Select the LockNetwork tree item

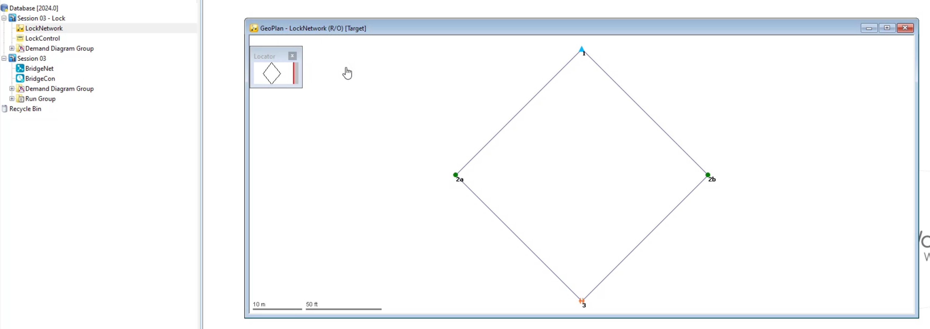click(44, 28)
